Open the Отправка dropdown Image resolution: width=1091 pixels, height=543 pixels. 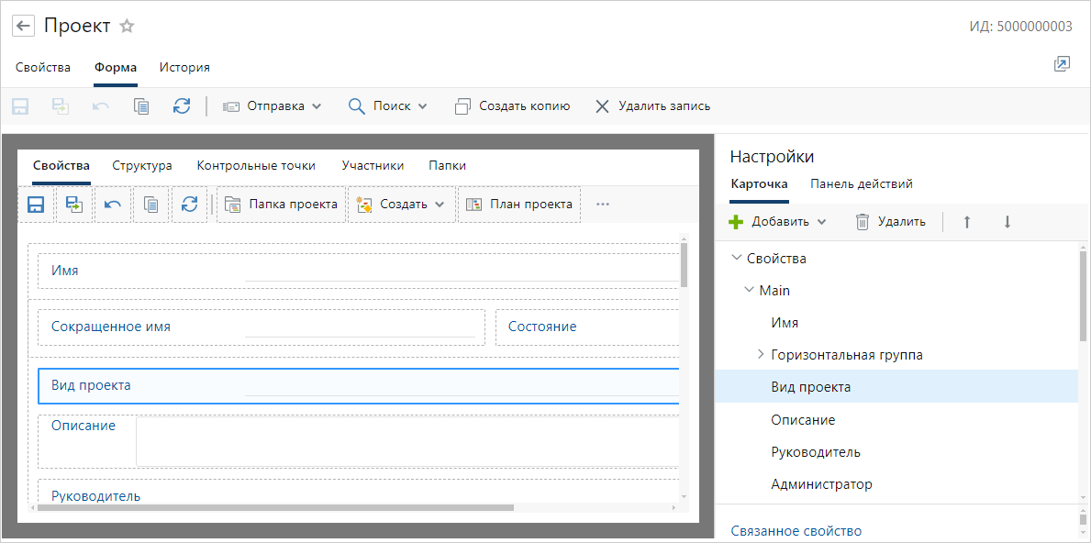click(x=273, y=106)
